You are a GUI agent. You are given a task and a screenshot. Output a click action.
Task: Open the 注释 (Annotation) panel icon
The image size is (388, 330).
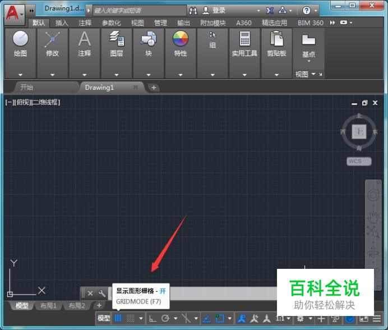point(84,39)
